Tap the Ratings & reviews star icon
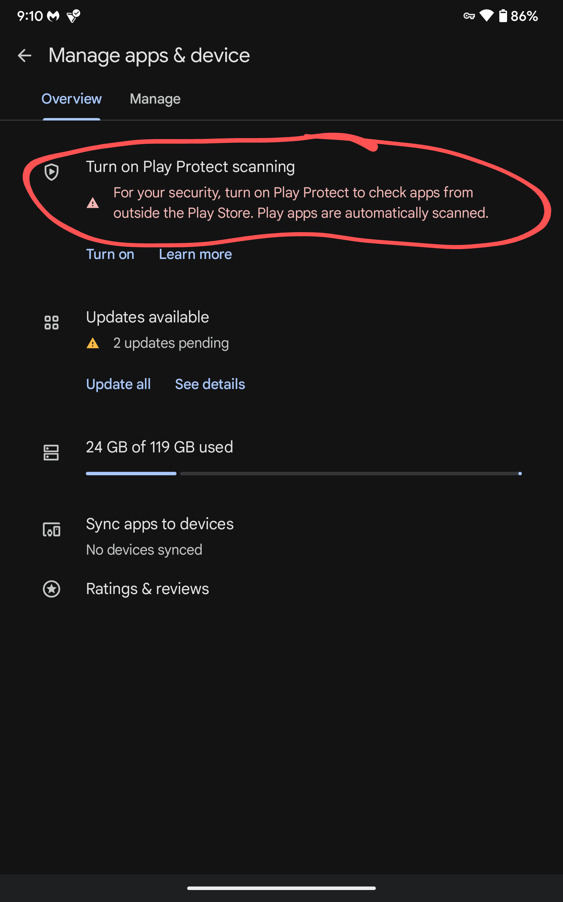 pos(51,589)
